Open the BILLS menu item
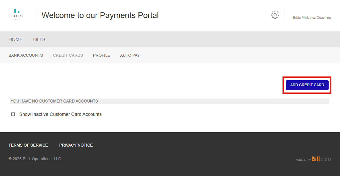Image resolution: width=340 pixels, height=187 pixels. 39,39
